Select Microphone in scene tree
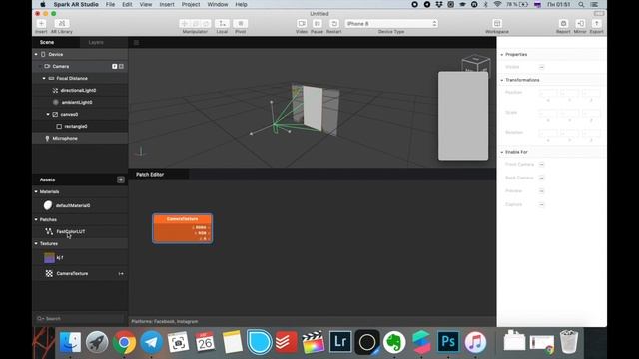This screenshot has height=359, width=639. click(65, 139)
